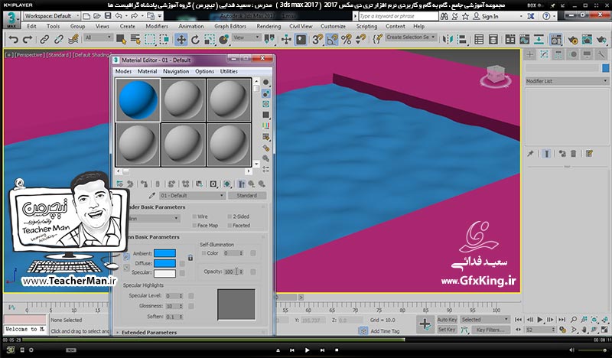
Task: Click the Redo arrow in main toolbar
Action: [28, 40]
